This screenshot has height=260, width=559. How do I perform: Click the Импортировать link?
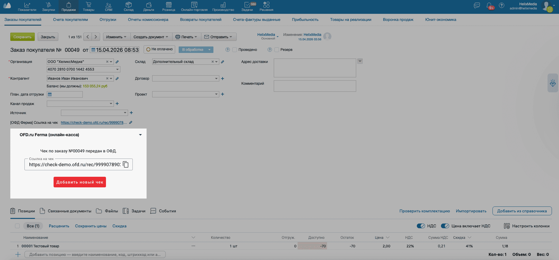coord(471,211)
